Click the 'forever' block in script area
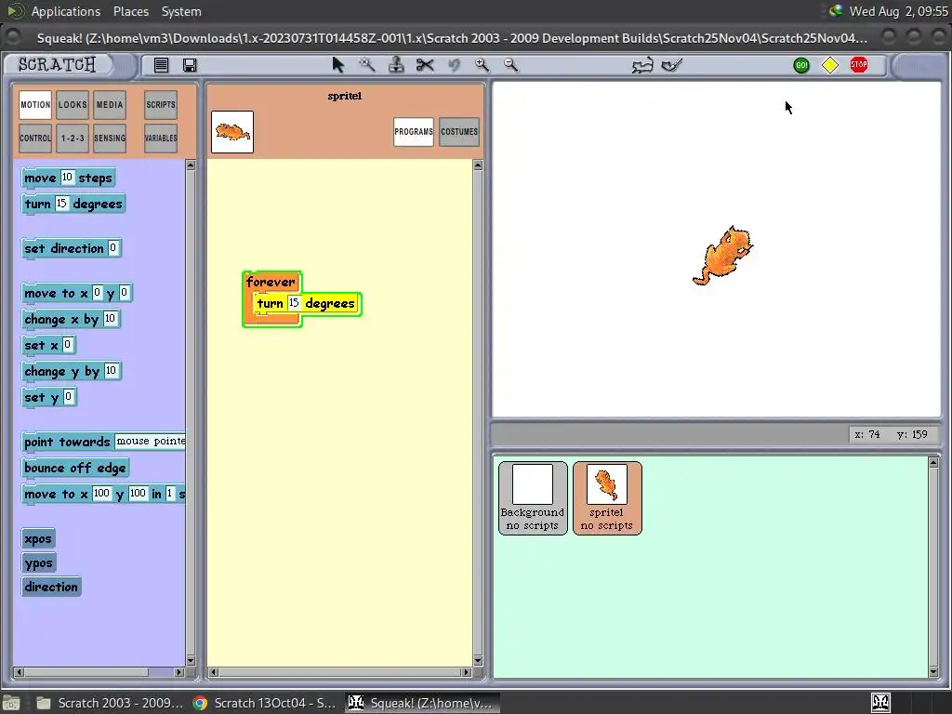The width and height of the screenshot is (952, 714). point(271,282)
